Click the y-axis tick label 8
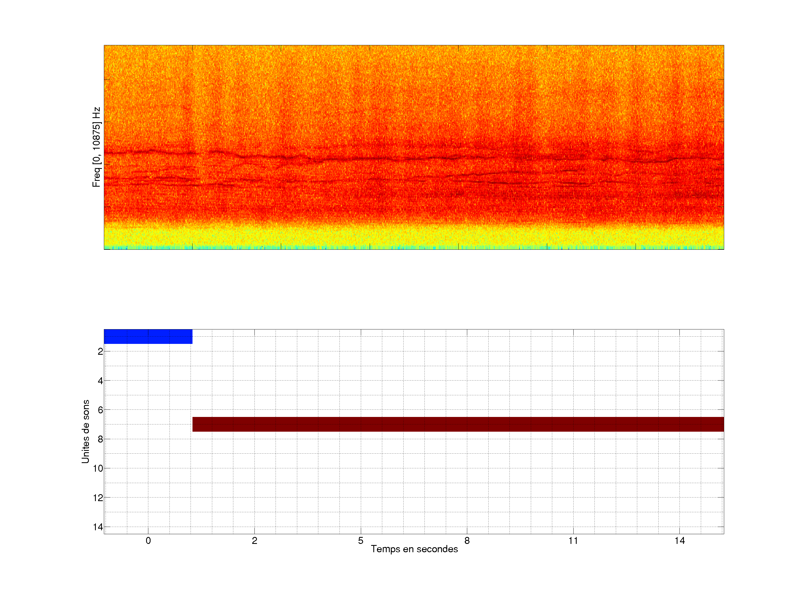 point(100,439)
